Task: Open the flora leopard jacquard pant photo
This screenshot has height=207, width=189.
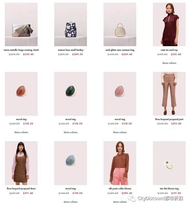Action: [169, 94]
